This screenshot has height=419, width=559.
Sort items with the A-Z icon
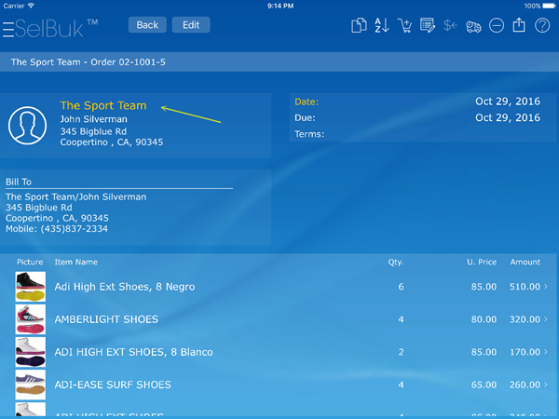382,26
